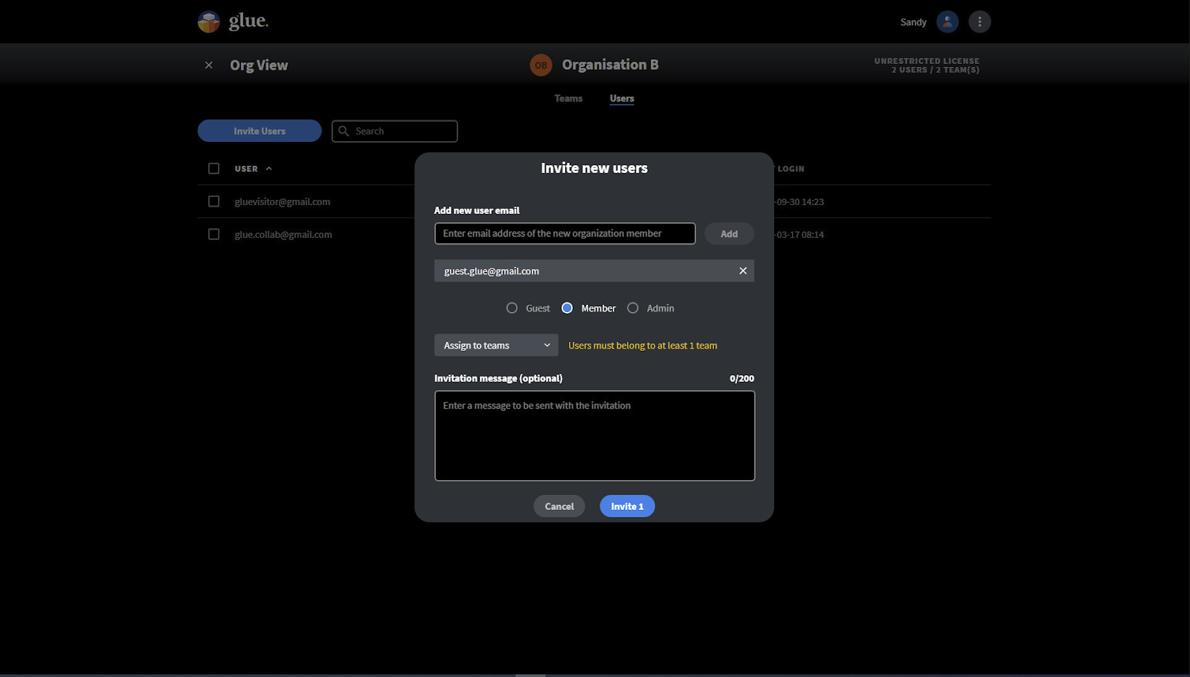Image resolution: width=1190 pixels, height=677 pixels.
Task: Click the Invite 1 button
Action: (x=627, y=506)
